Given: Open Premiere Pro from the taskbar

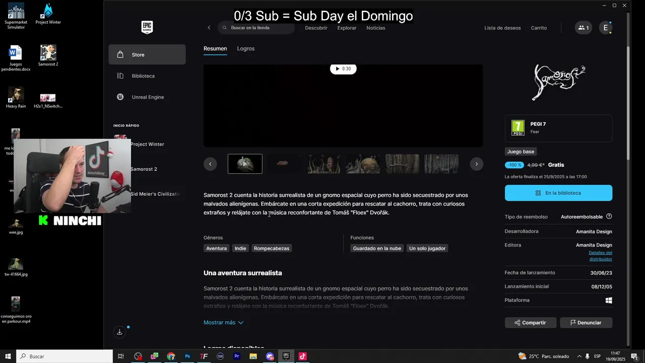Looking at the screenshot, I should coord(237,356).
